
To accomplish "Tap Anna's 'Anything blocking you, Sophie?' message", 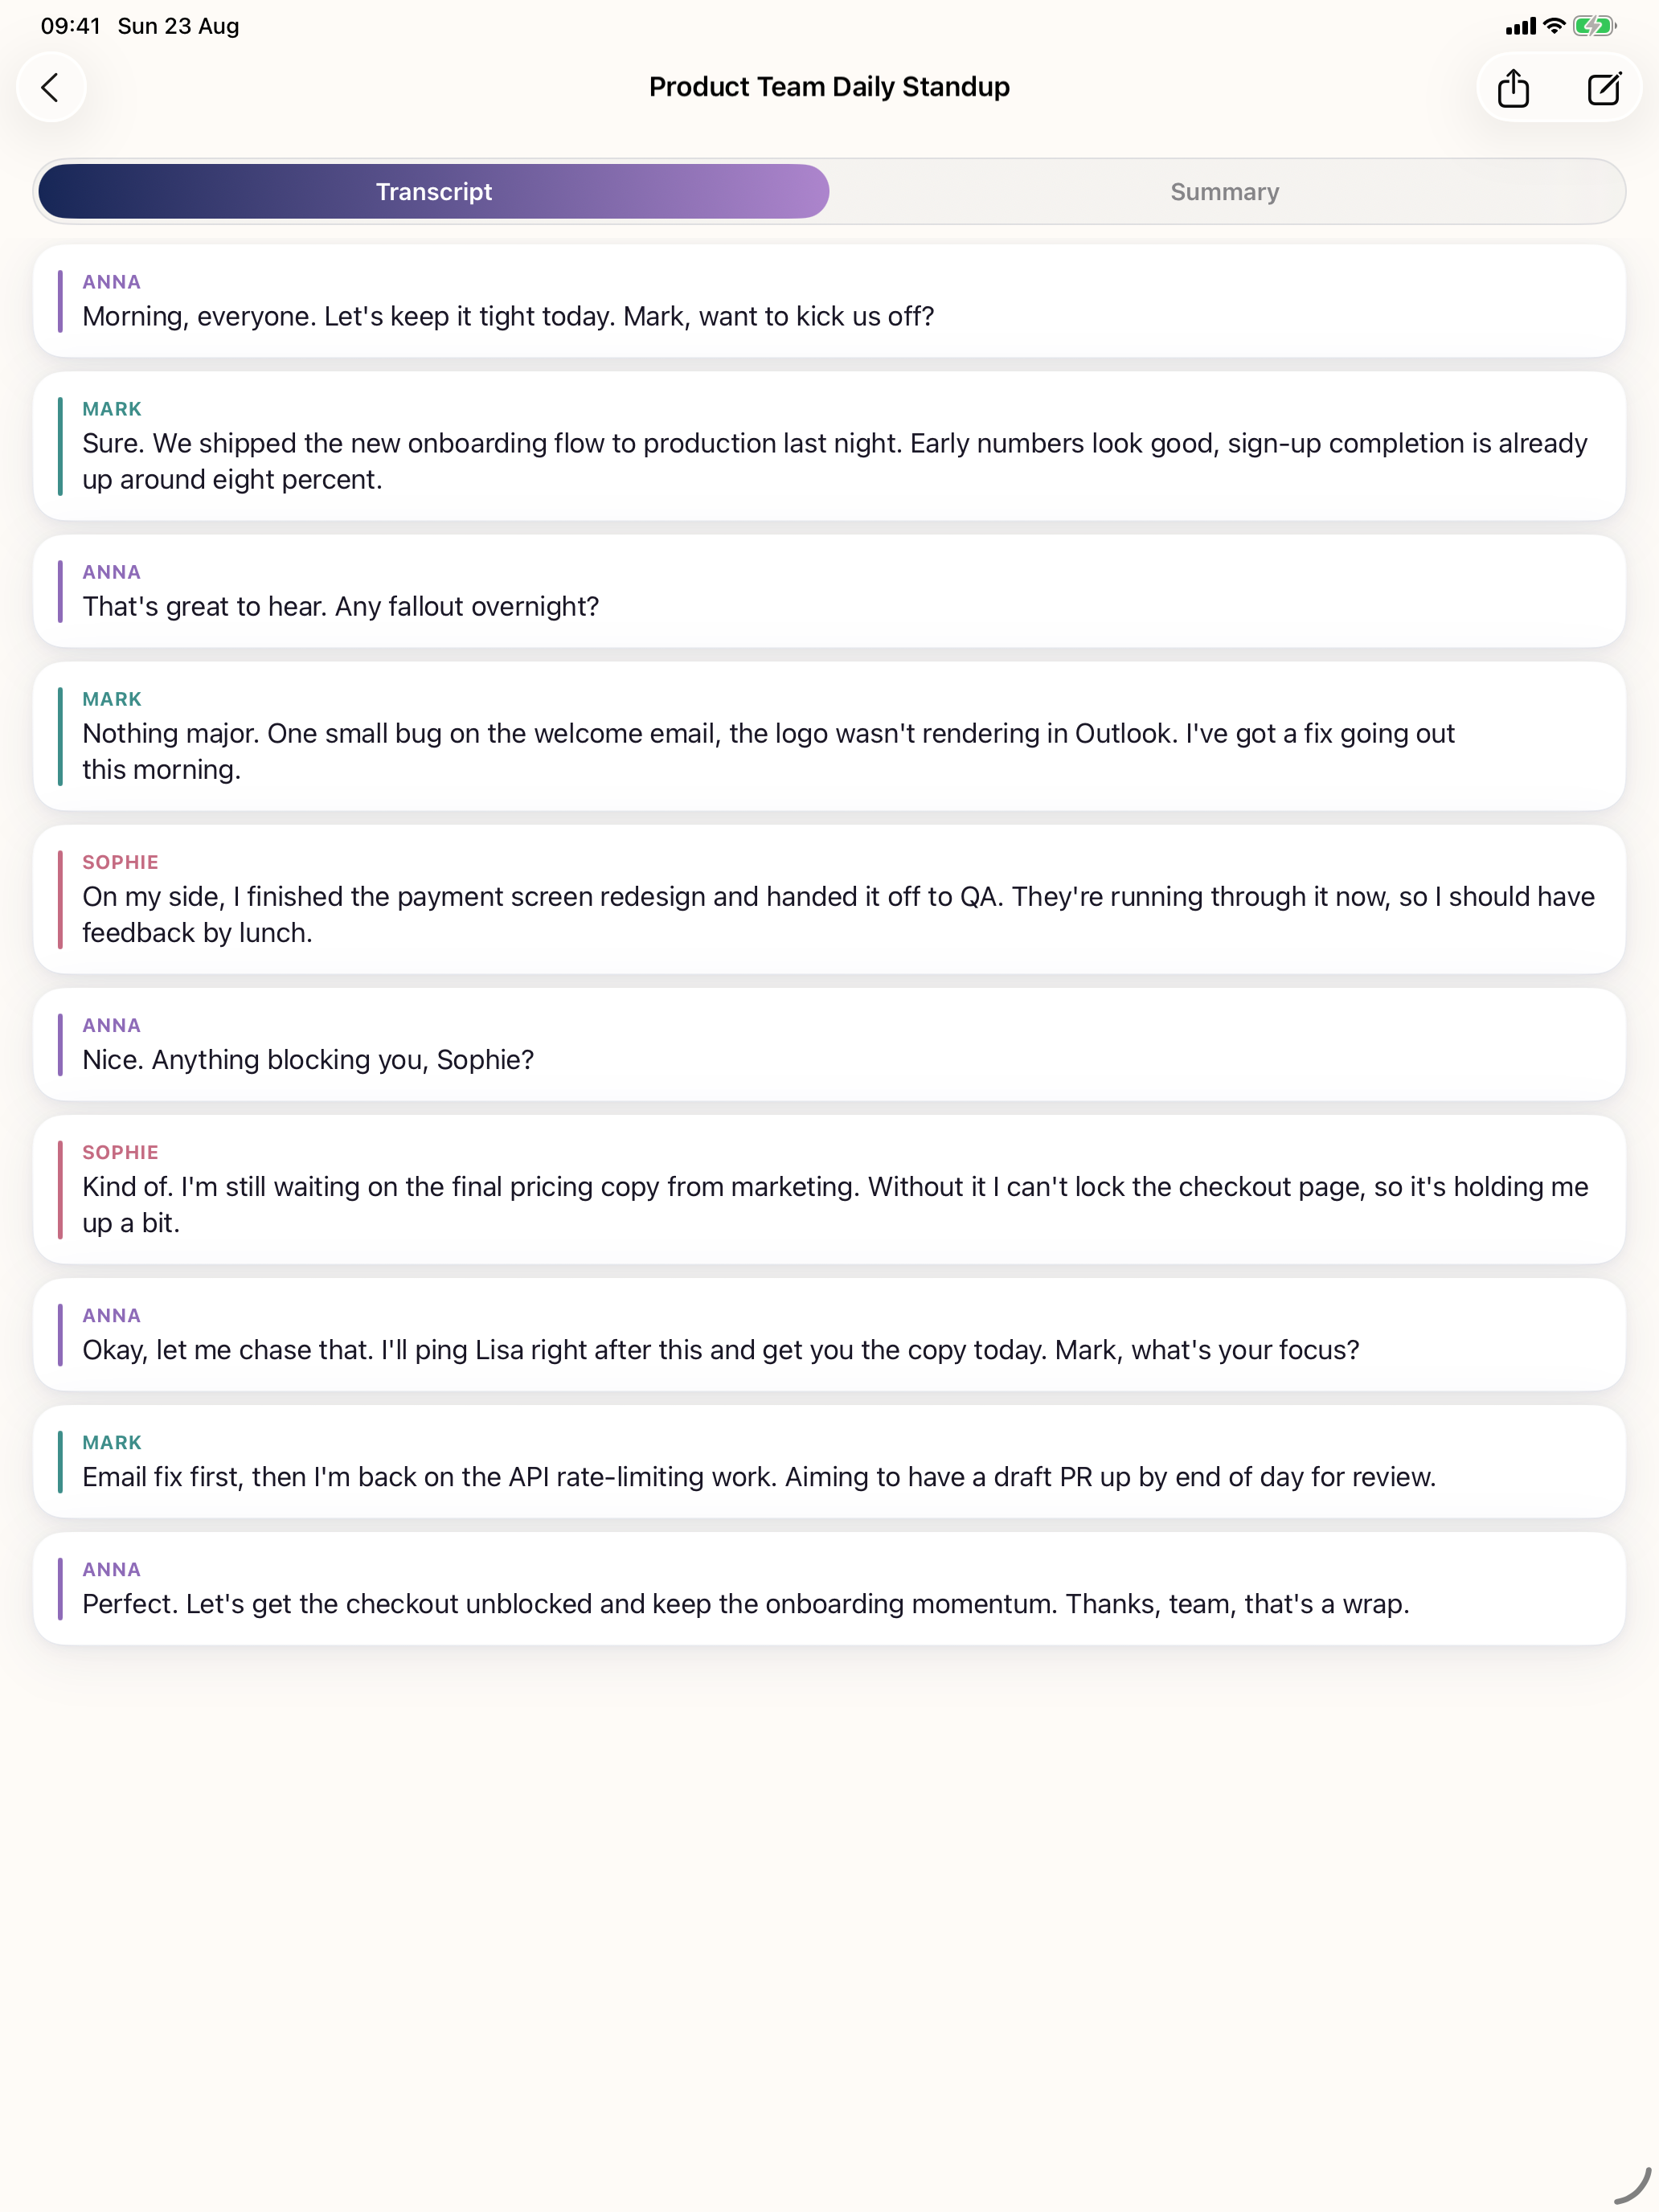I will tap(829, 1044).
